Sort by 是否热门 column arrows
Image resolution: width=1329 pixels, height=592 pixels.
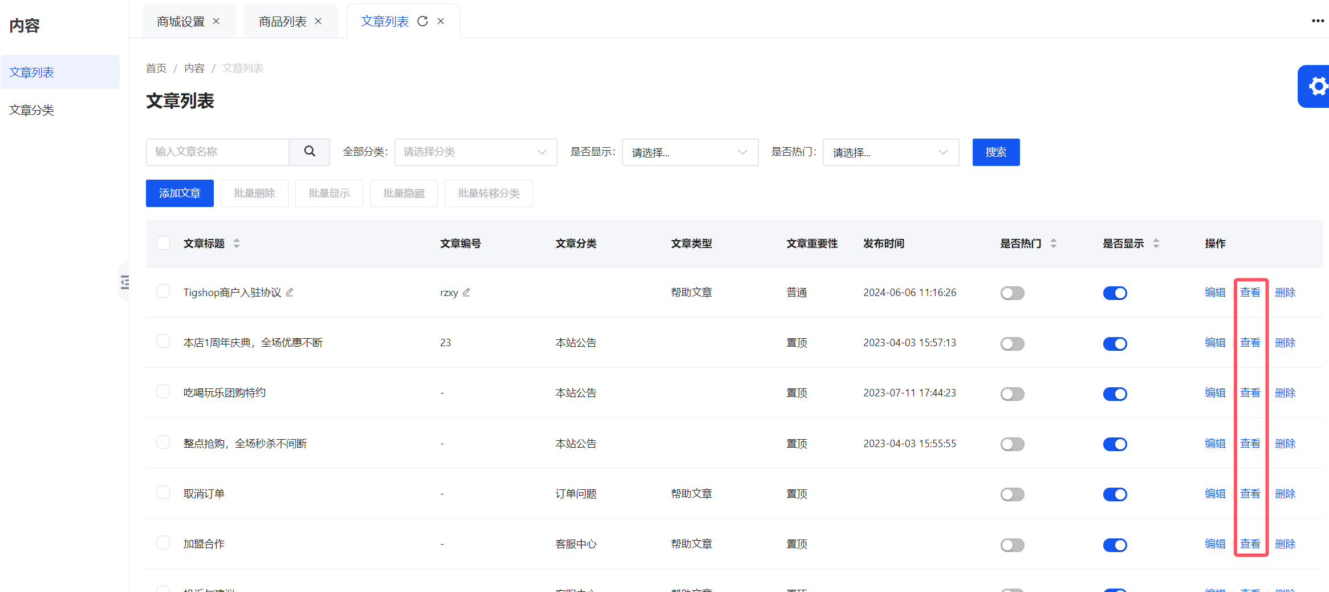coord(1054,244)
